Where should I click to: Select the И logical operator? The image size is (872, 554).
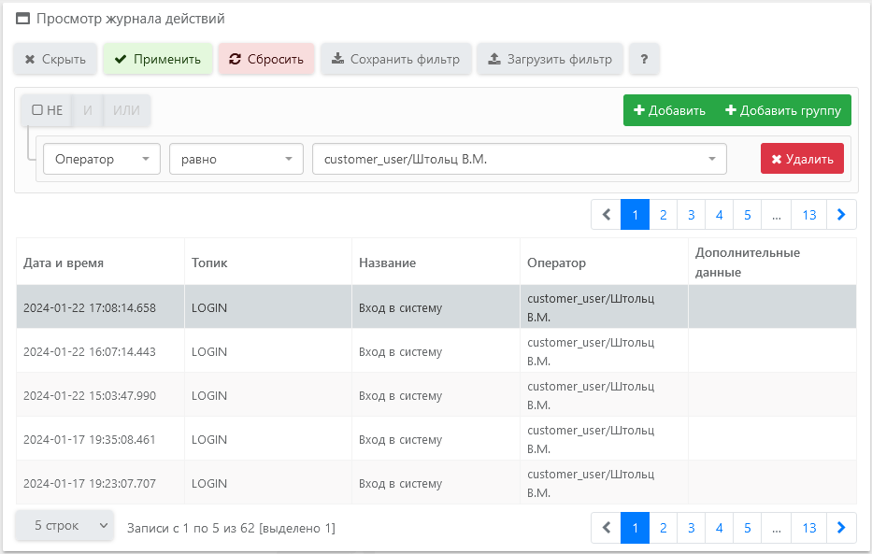pyautogui.click(x=88, y=110)
